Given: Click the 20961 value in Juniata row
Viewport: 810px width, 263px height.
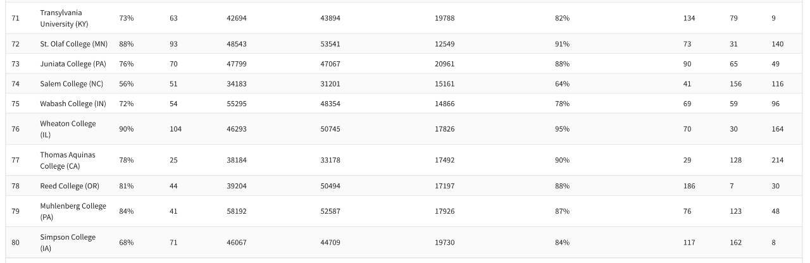Looking at the screenshot, I should coord(444,64).
